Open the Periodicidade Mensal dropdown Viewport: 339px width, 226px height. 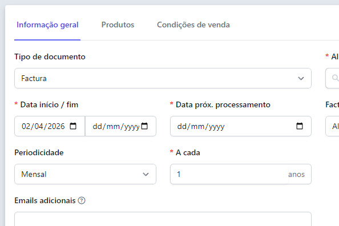point(85,174)
